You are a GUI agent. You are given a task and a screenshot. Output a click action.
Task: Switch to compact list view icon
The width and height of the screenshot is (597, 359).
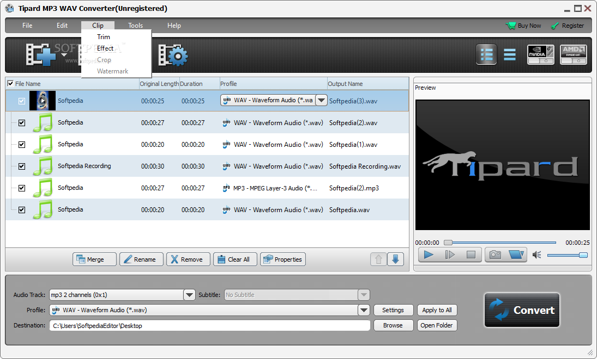tap(509, 55)
